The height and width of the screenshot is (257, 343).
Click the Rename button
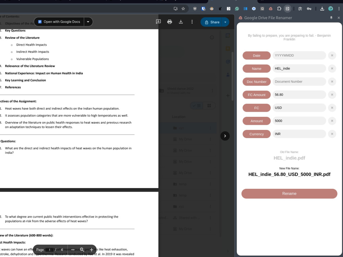point(289,194)
